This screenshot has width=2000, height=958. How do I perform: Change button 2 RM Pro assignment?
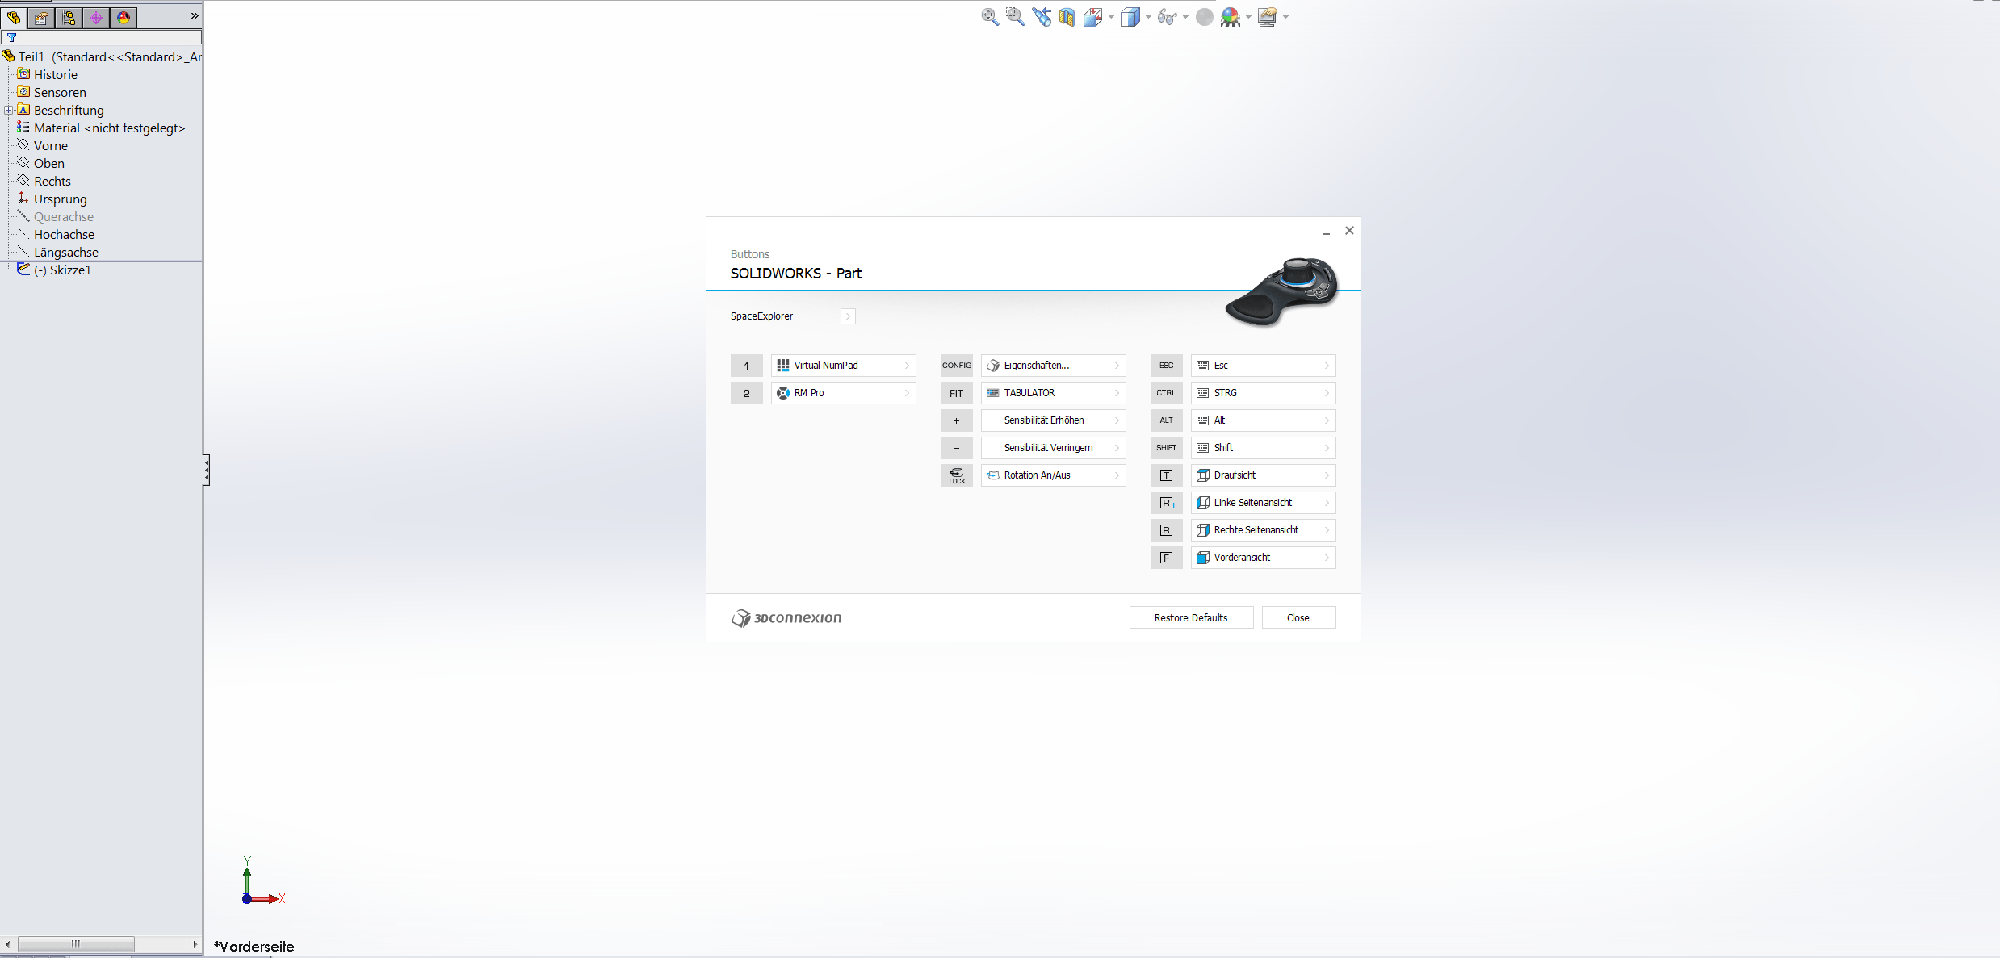click(843, 393)
